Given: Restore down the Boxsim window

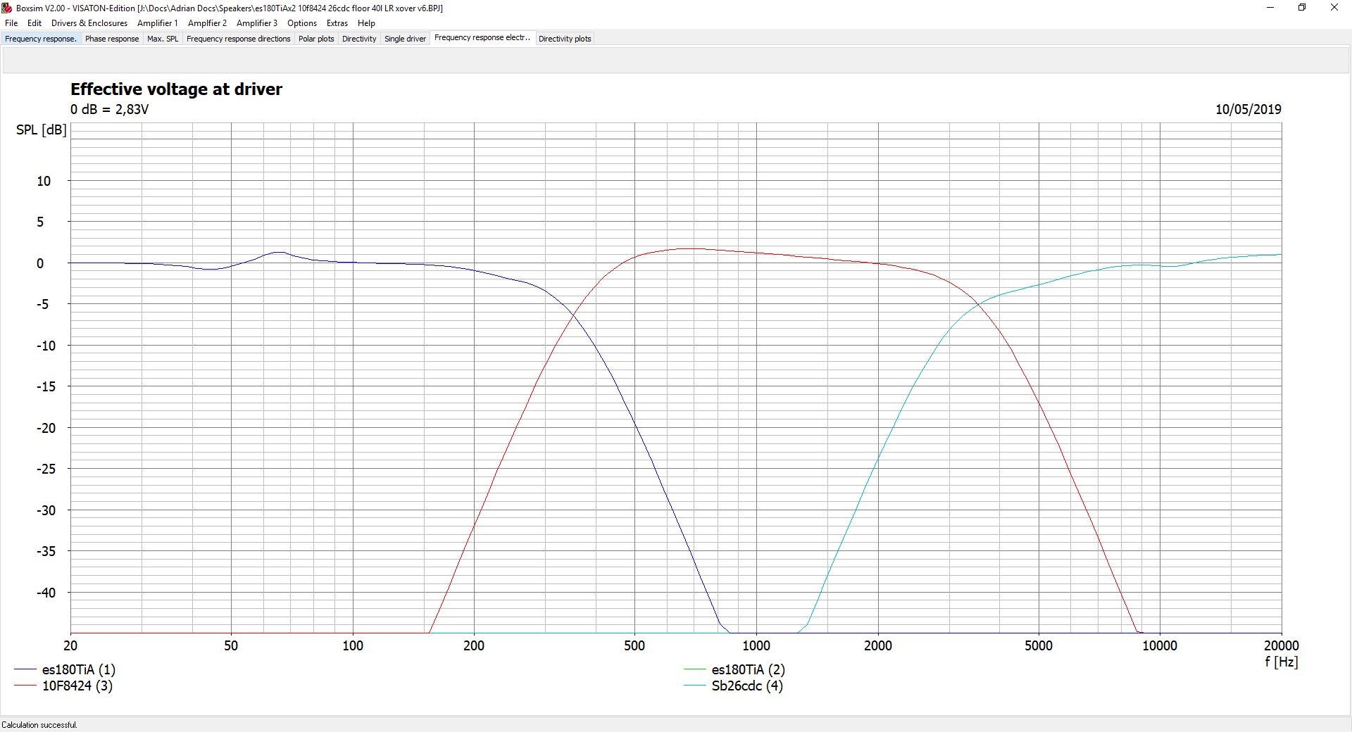Looking at the screenshot, I should [1302, 8].
